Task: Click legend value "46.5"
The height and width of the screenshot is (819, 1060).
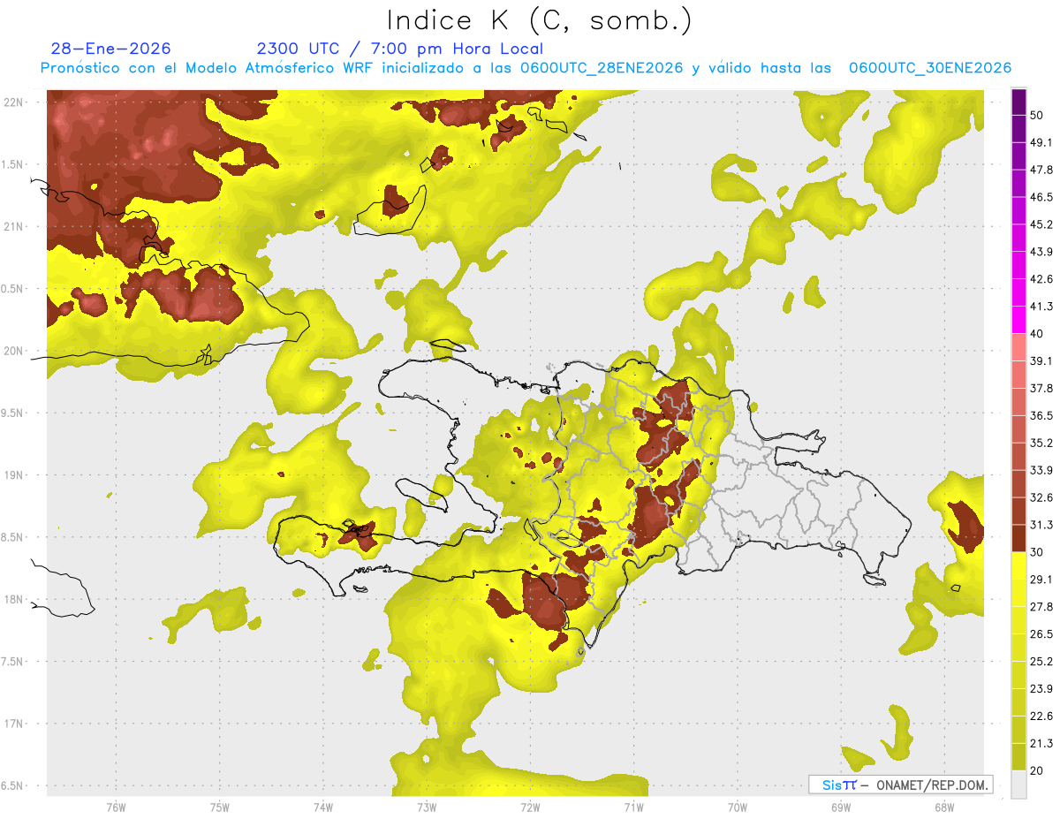Action: coord(1041,197)
